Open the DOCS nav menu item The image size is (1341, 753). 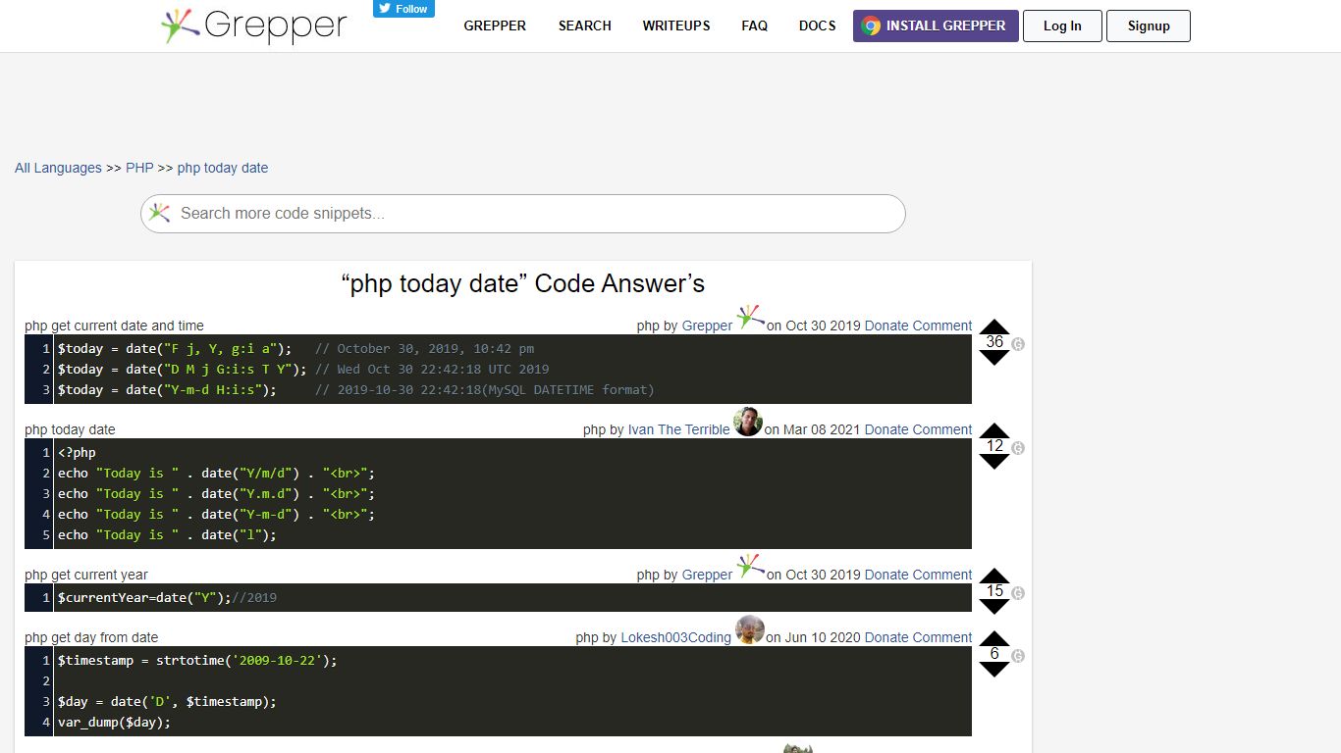(x=818, y=25)
